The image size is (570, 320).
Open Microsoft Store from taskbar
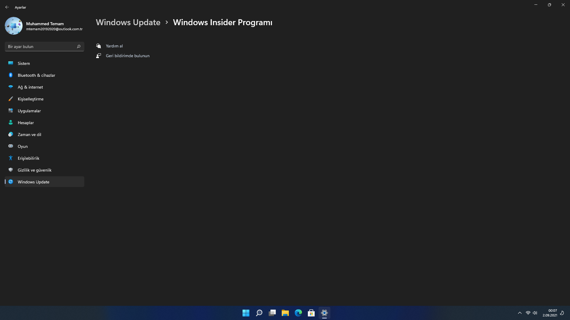(x=311, y=313)
